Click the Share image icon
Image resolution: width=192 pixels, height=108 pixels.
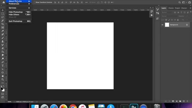[x=190, y=2]
